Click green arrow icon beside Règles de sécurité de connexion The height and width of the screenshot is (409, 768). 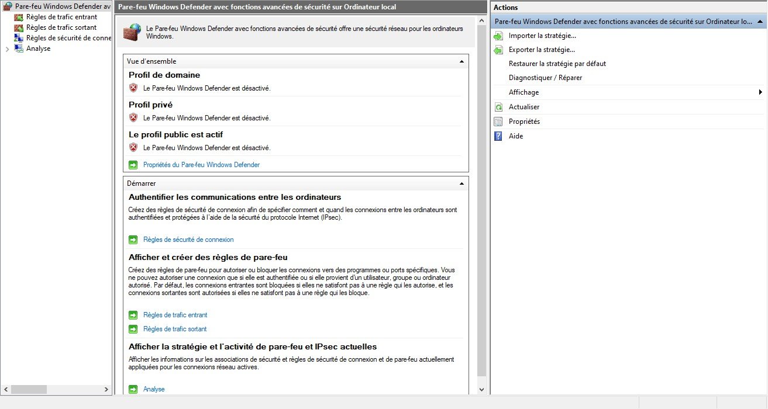point(133,240)
